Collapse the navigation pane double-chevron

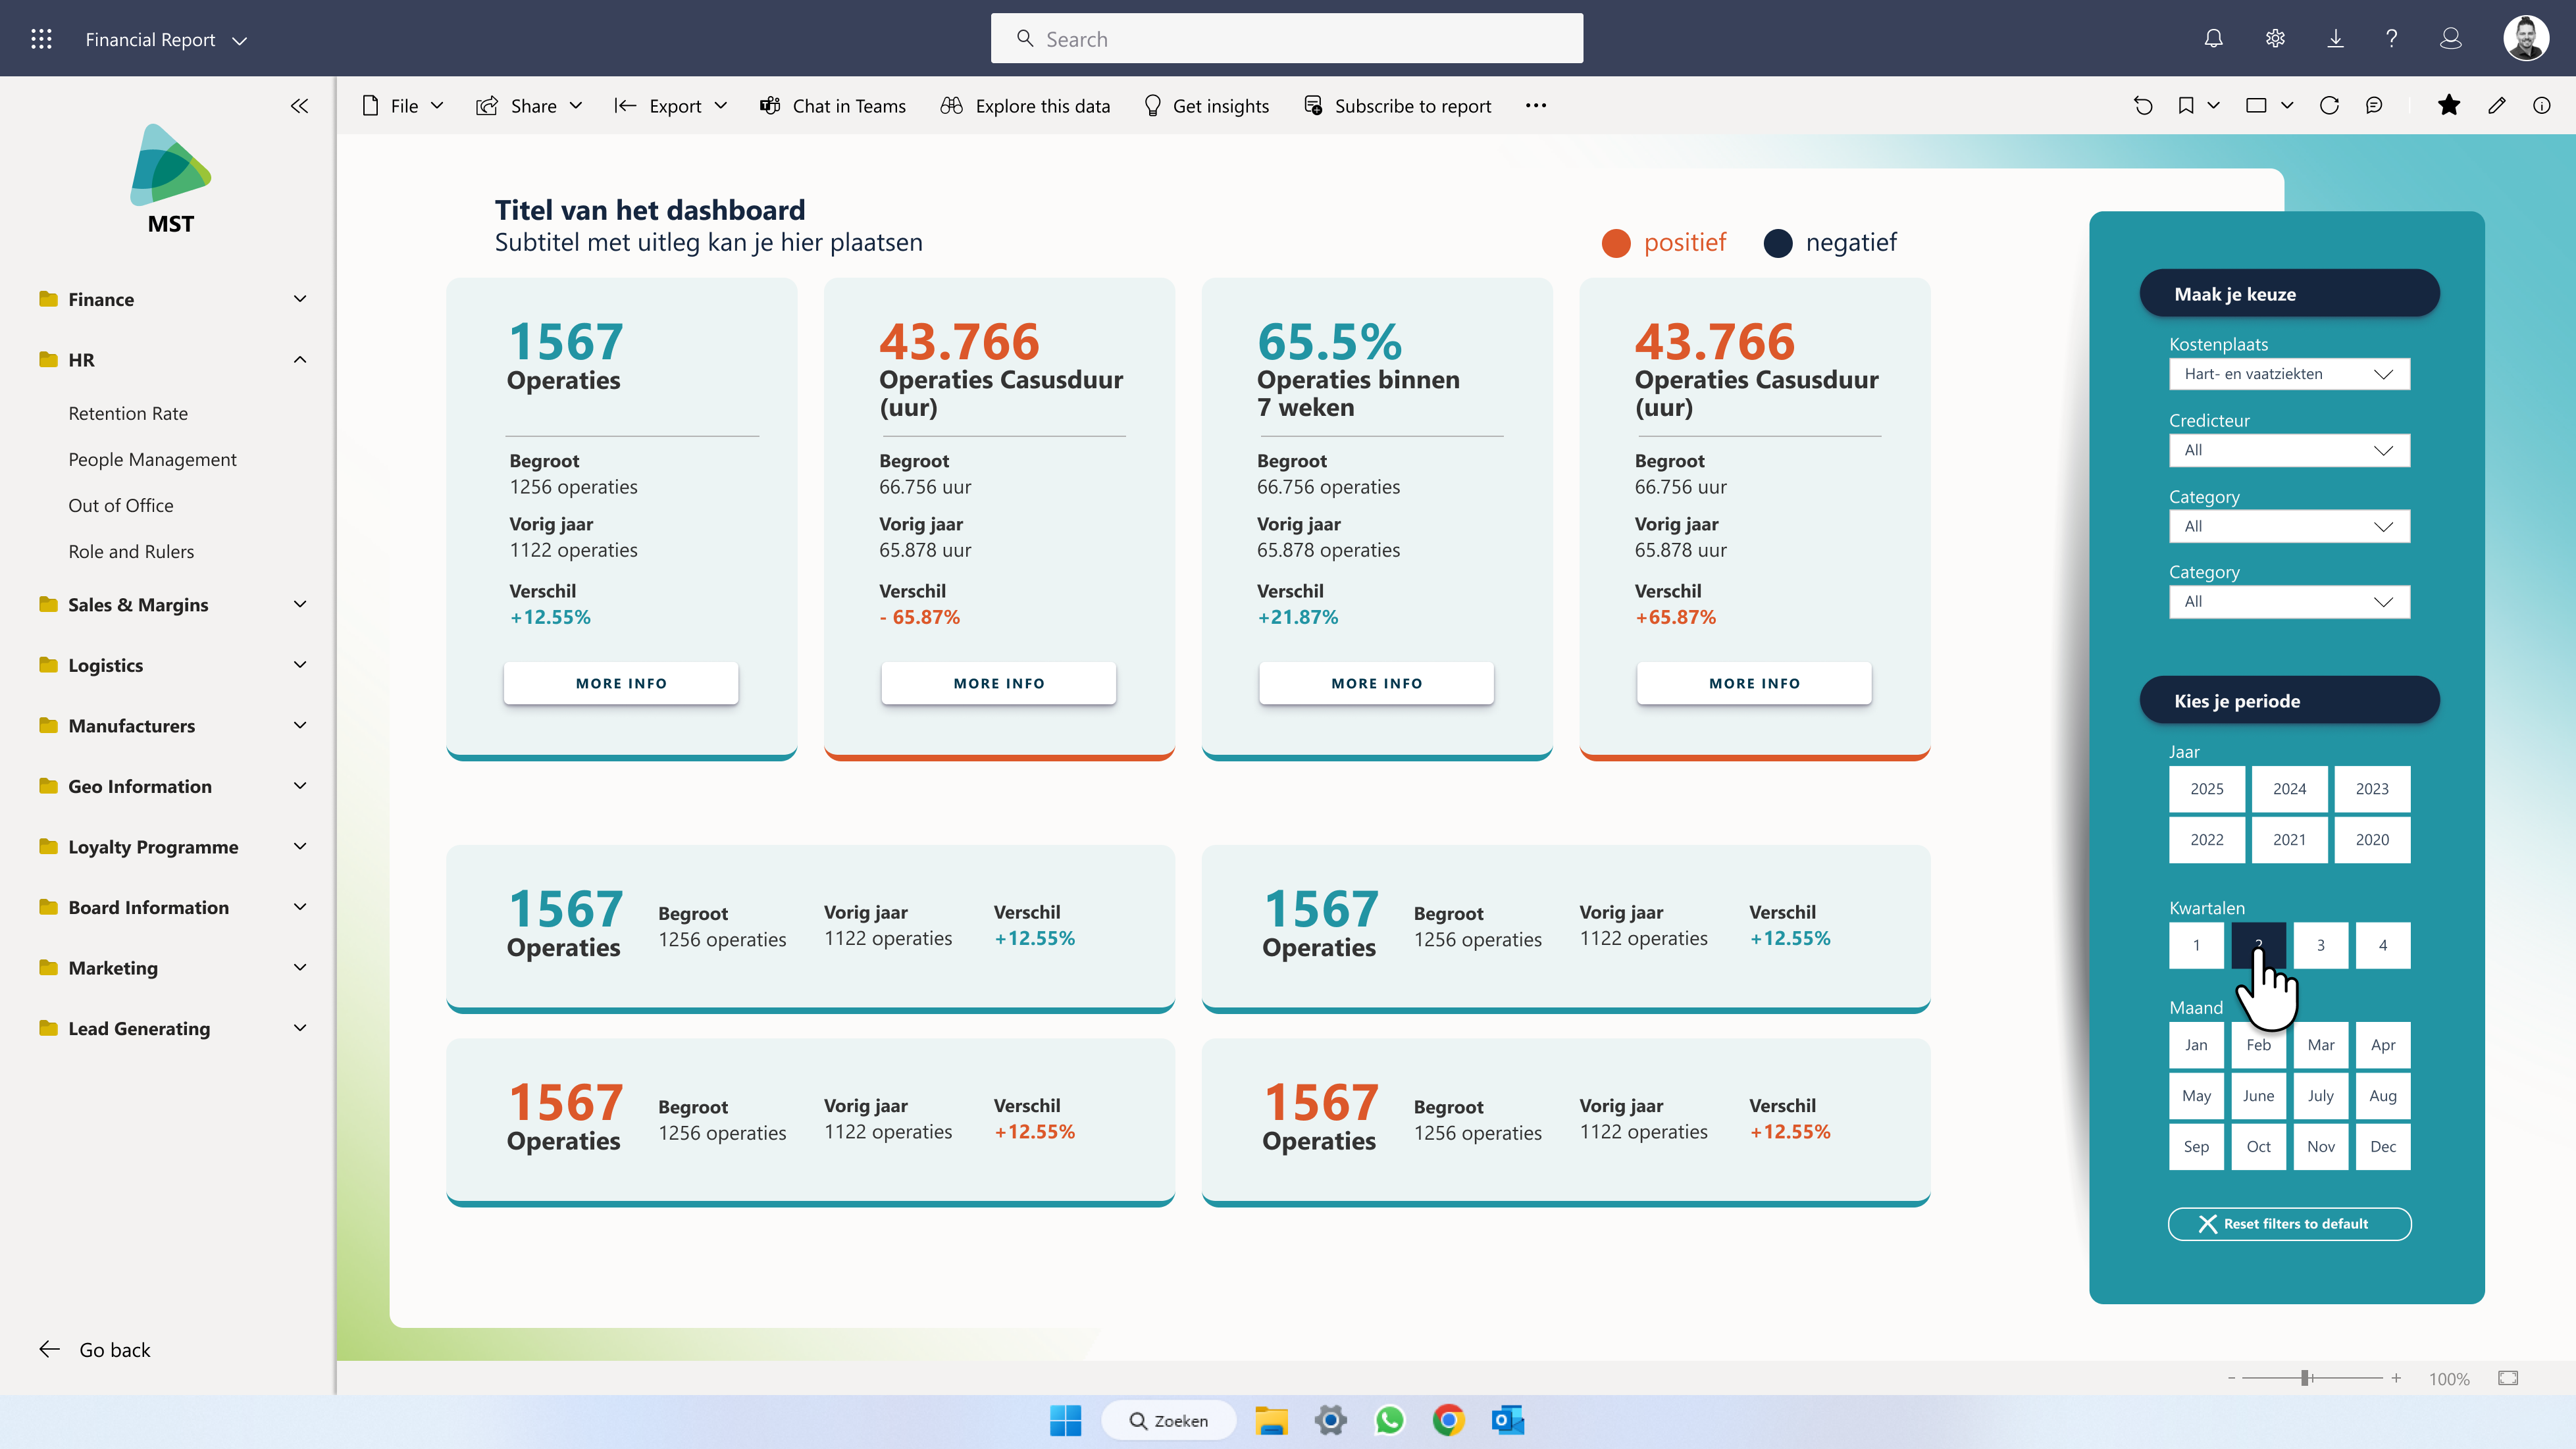pyautogui.click(x=299, y=106)
